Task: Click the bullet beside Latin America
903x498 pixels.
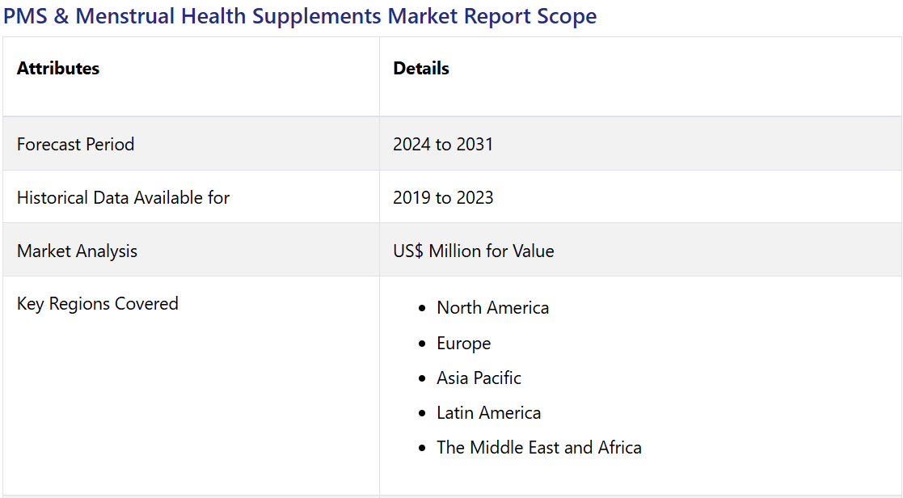Action: [422, 413]
